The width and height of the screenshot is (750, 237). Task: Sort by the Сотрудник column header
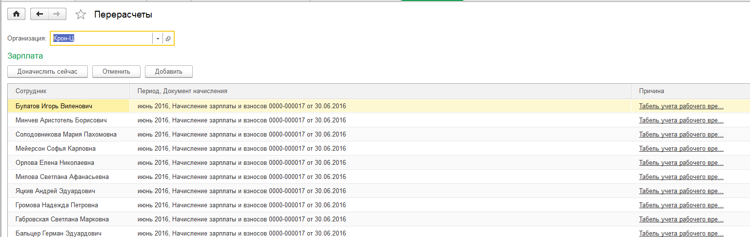pos(68,91)
